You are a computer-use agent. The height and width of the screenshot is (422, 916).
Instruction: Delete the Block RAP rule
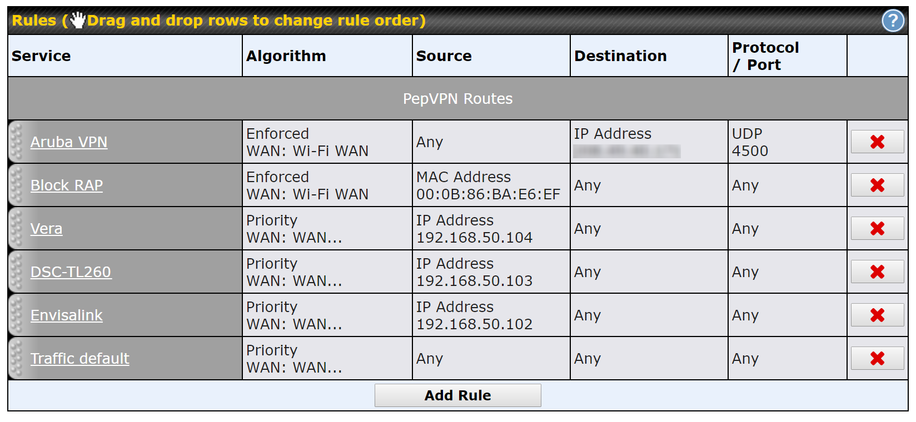point(877,185)
